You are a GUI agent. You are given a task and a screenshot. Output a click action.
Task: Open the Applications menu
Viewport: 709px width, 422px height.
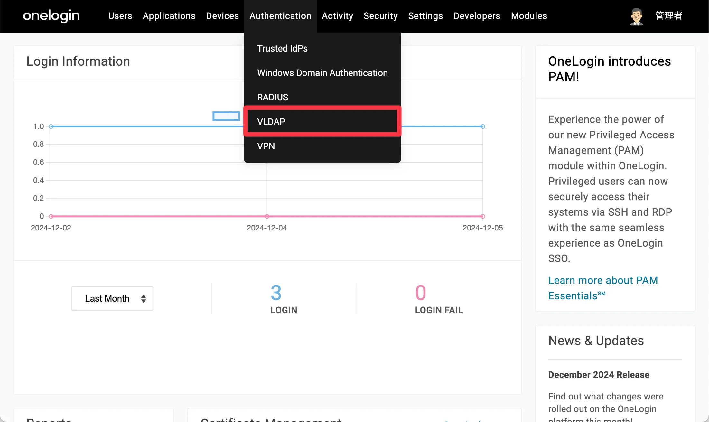tap(169, 16)
